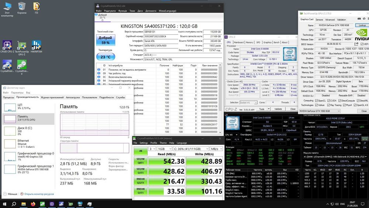
Task: Toggle the OpenGL 4.6 checkbox in GPU-Z
Action: [x=355, y=105]
